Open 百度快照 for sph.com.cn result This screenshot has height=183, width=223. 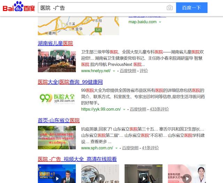[130, 148]
